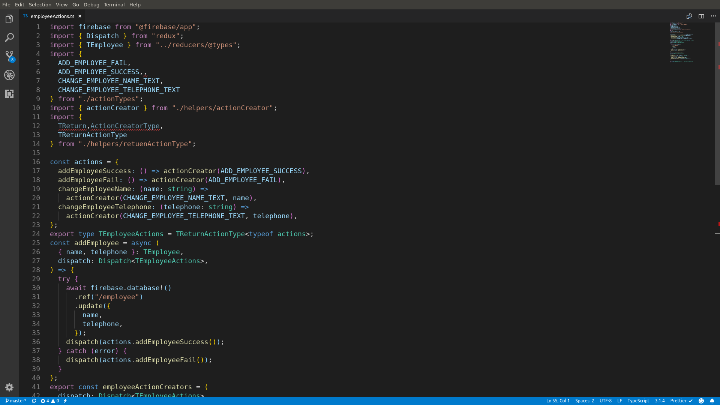720x405 pixels.
Task: Click the split editor icon
Action: click(701, 16)
